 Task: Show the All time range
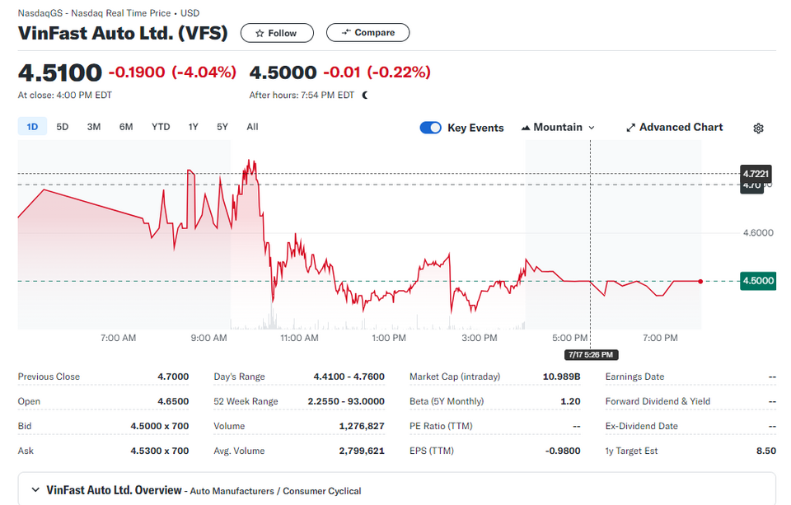coord(252,127)
